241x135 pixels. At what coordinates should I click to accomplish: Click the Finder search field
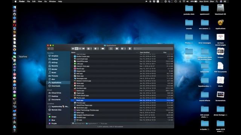[153, 49]
